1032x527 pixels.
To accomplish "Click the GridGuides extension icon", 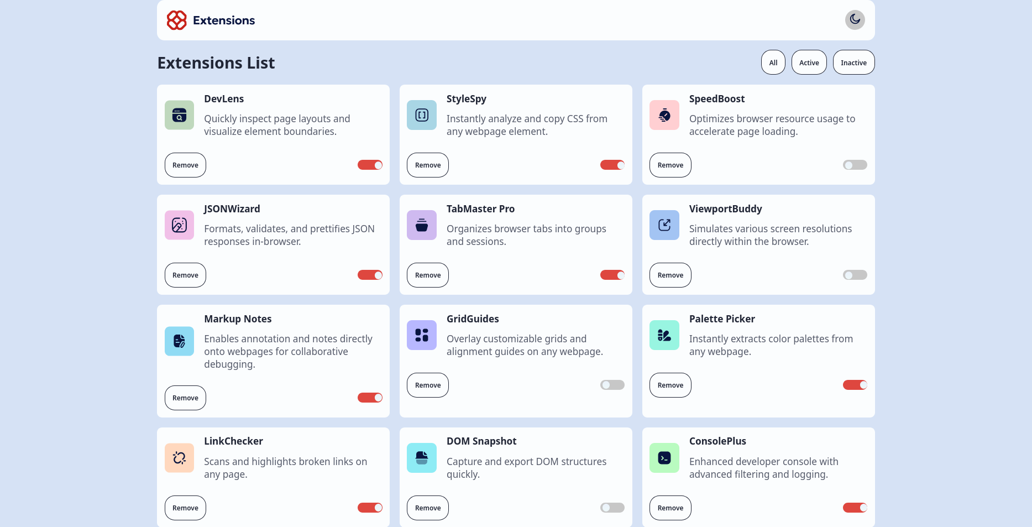I will pos(422,335).
